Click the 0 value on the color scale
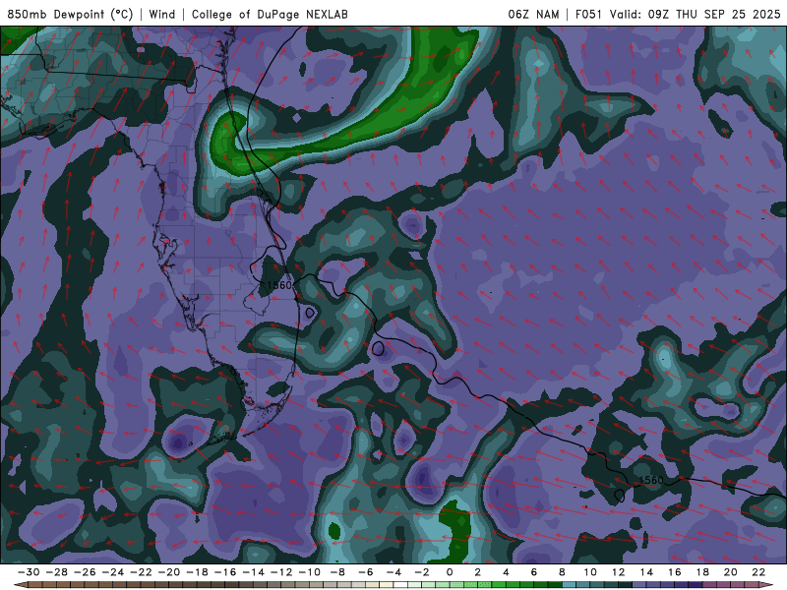 pos(450,572)
